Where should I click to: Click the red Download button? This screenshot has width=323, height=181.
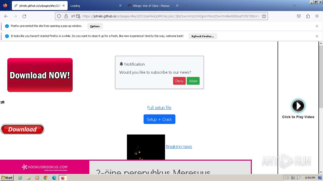click(22, 129)
